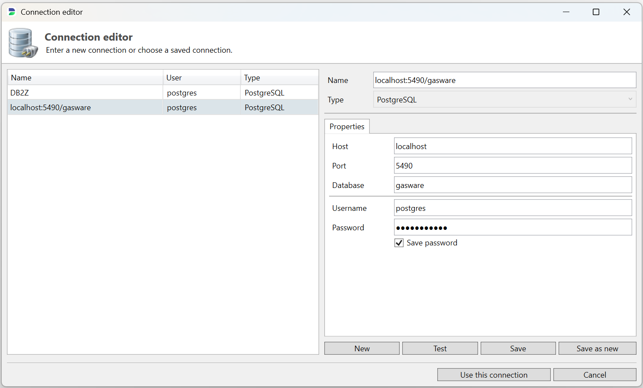643x388 pixels.
Task: Click the database icon in the header
Action: [x=23, y=42]
